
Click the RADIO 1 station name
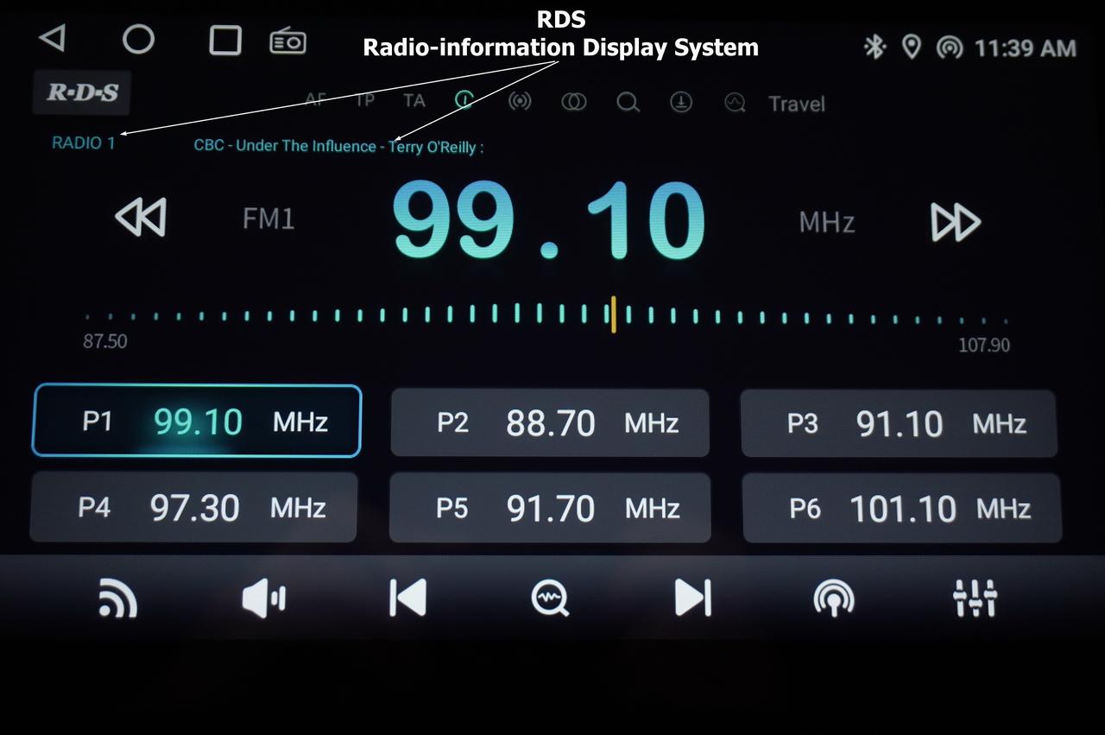coord(84,143)
